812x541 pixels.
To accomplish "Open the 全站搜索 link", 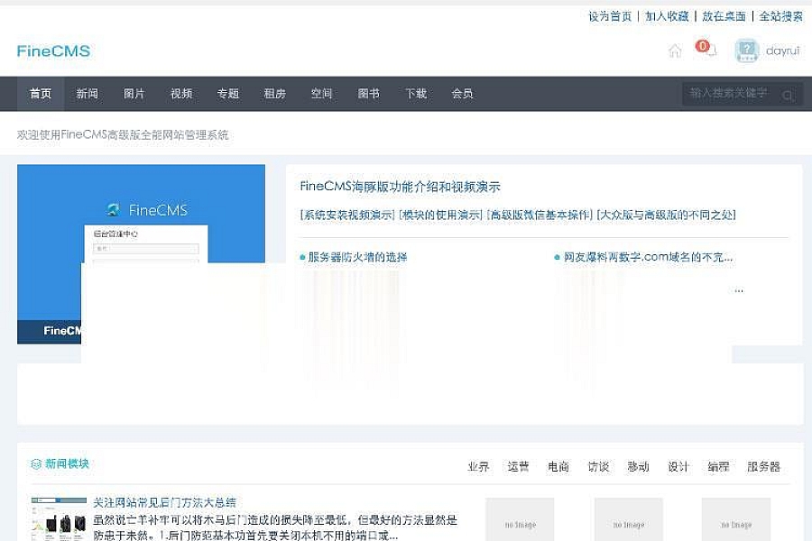I will [x=780, y=16].
